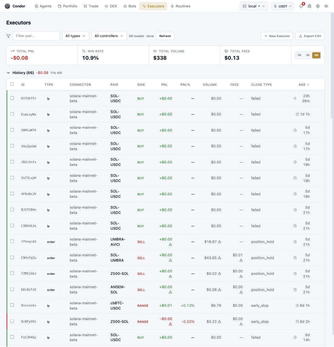Click the New Executor button
The width and height of the screenshot is (334, 347).
277,36
